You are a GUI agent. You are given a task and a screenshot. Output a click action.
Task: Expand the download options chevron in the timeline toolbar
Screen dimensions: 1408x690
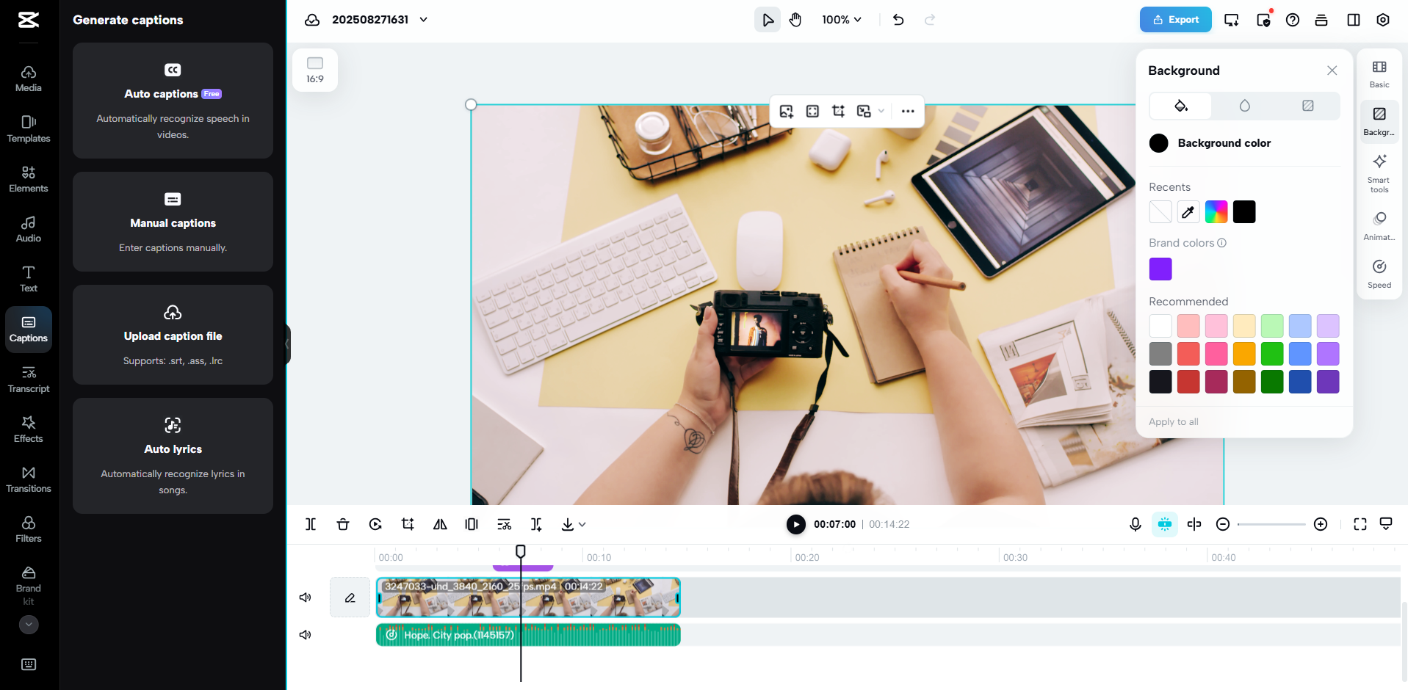(582, 524)
